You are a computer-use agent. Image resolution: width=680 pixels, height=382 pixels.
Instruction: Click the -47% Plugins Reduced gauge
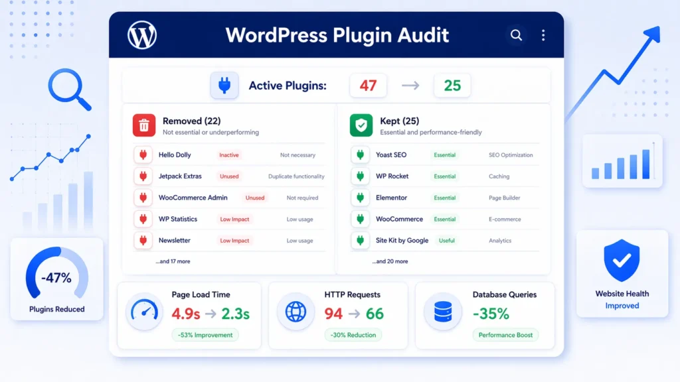pos(57,279)
